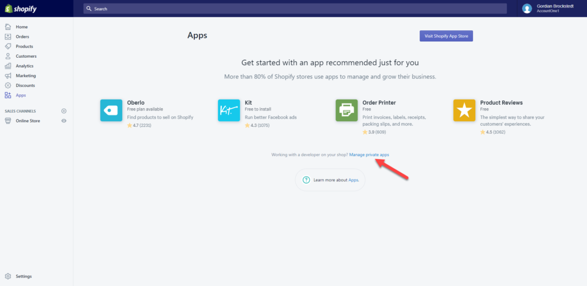The image size is (587, 286).
Task: Click the Visit Shopify App Store button
Action: (x=446, y=36)
